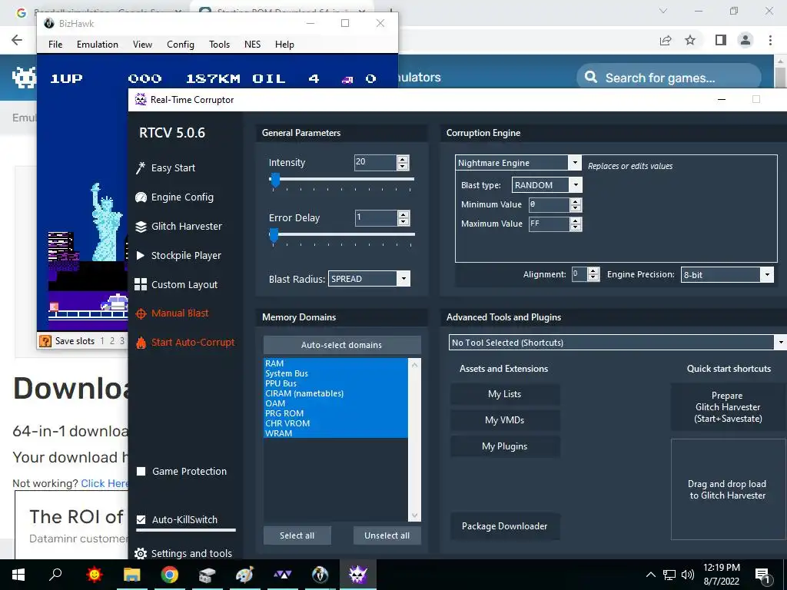Image resolution: width=787 pixels, height=590 pixels.
Task: Click Start Auto-Corrupt flame icon
Action: 141,343
